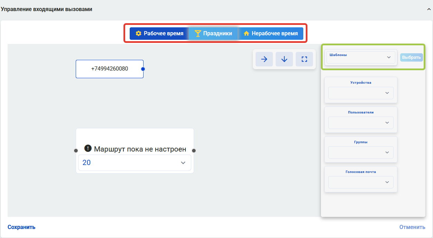The image size is (433, 238).
Task: Click the horizontal layout arrow icon
Action: pos(264,59)
